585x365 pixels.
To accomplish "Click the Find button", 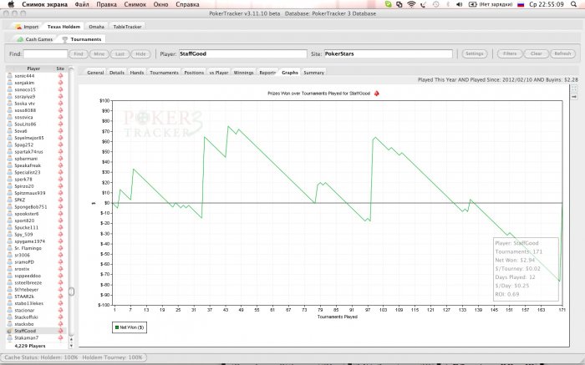I will tap(79, 53).
